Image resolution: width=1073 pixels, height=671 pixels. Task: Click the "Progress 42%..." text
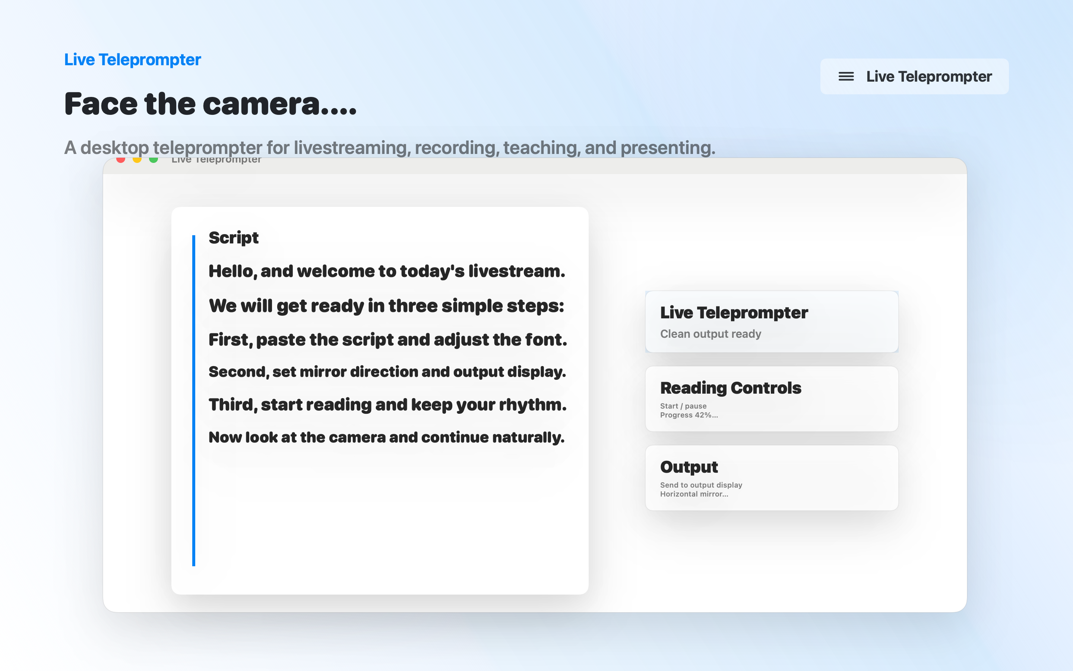[689, 415]
